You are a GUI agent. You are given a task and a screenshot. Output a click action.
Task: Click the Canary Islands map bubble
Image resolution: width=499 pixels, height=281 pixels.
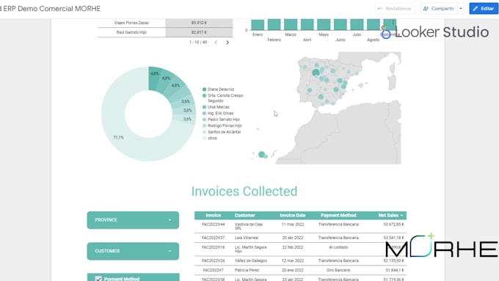click(x=261, y=154)
